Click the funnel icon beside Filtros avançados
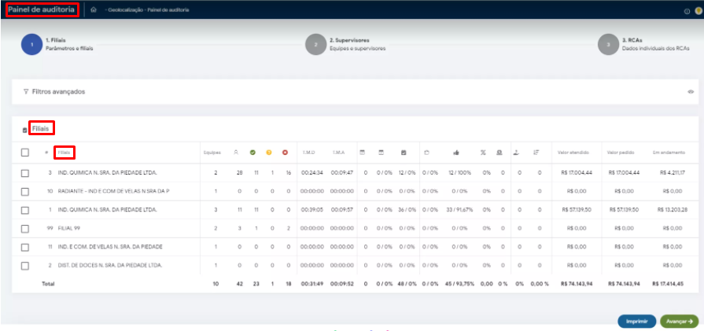The width and height of the screenshot is (704, 331). coord(26,91)
